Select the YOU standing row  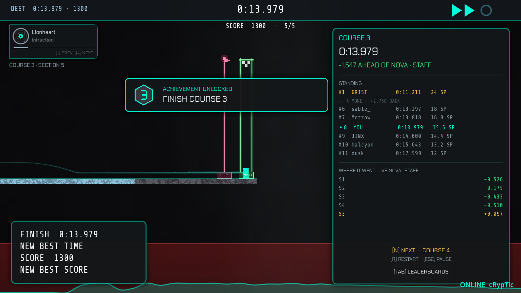point(421,127)
